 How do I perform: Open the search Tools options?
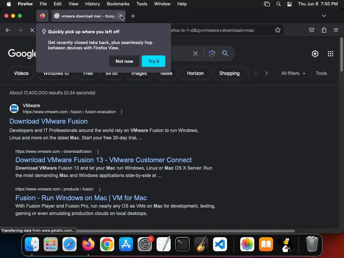(321, 73)
